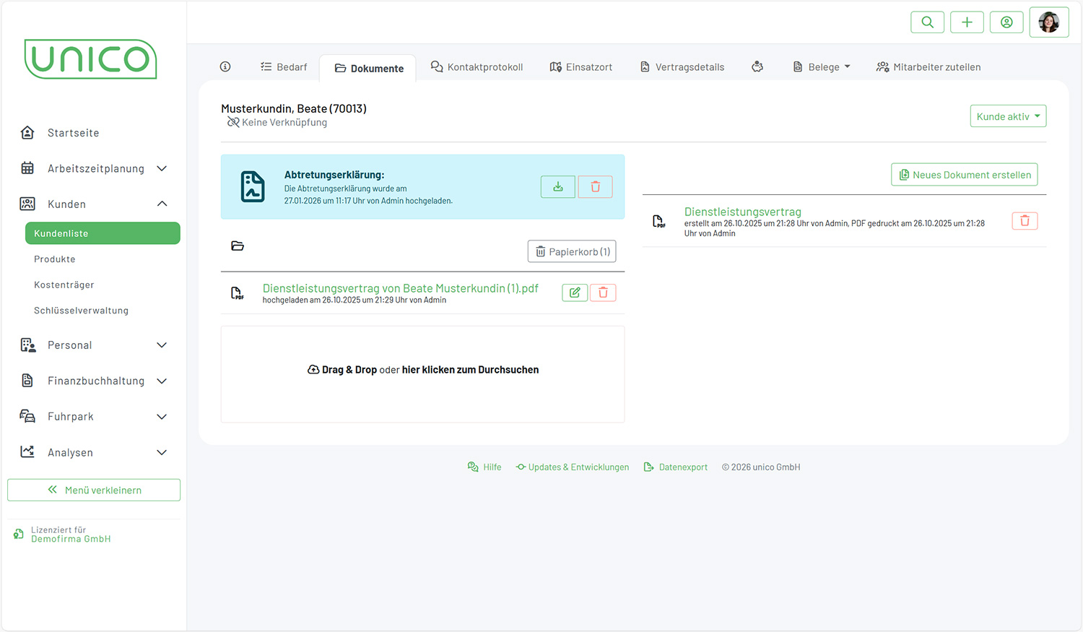Click Neues Dokument erstellen button

click(x=964, y=175)
